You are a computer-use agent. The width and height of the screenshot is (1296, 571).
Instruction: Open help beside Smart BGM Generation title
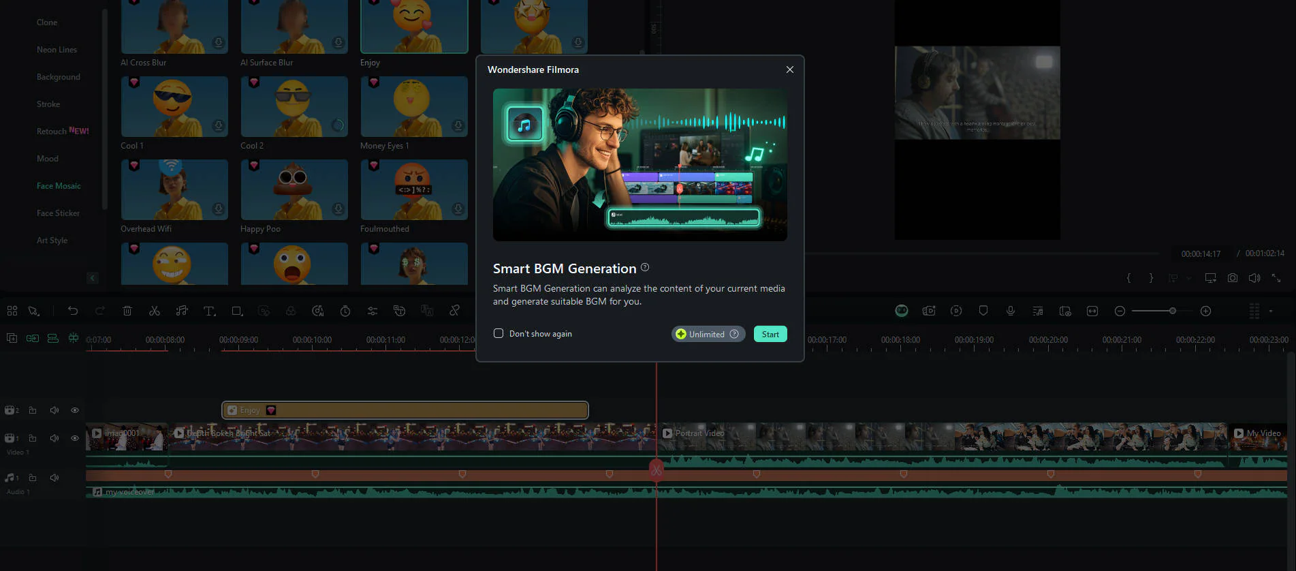tap(645, 267)
